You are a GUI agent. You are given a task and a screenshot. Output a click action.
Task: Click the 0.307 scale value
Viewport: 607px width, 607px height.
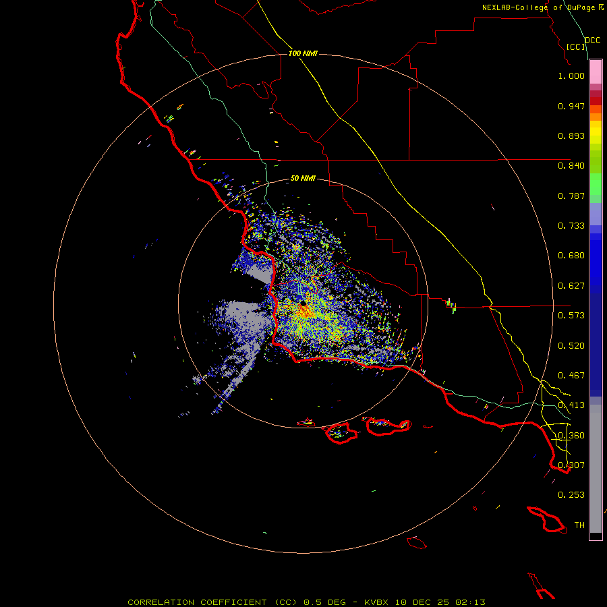(x=571, y=465)
